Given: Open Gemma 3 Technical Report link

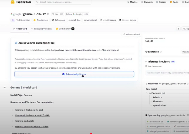Looking at the screenshot, I should click(x=29, y=110).
